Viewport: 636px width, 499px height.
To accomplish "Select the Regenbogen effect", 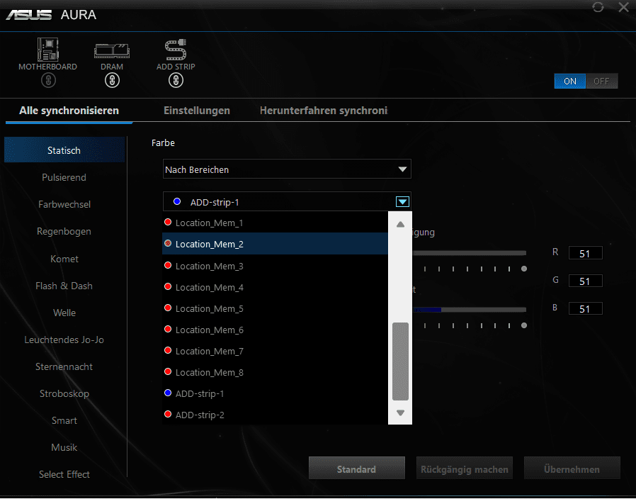I will [64, 232].
